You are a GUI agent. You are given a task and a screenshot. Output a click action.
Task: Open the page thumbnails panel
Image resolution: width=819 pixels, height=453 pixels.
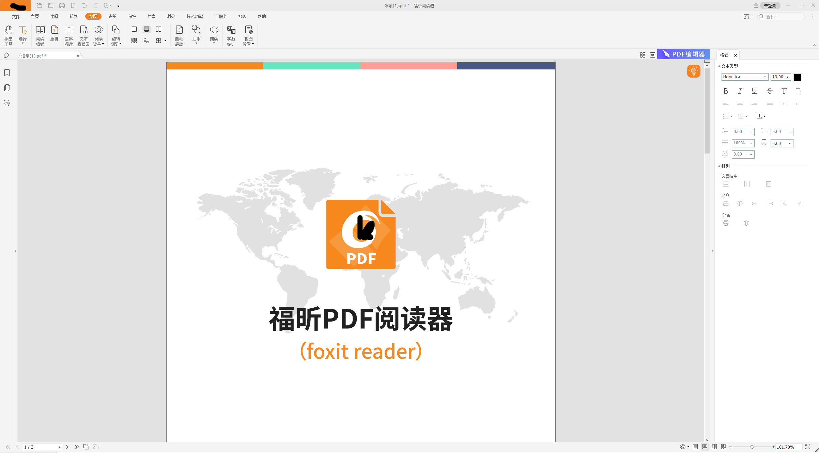[7, 88]
